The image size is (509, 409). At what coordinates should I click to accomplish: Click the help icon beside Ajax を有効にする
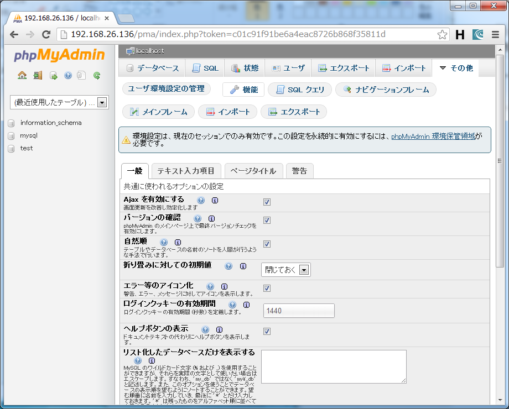[201, 200]
